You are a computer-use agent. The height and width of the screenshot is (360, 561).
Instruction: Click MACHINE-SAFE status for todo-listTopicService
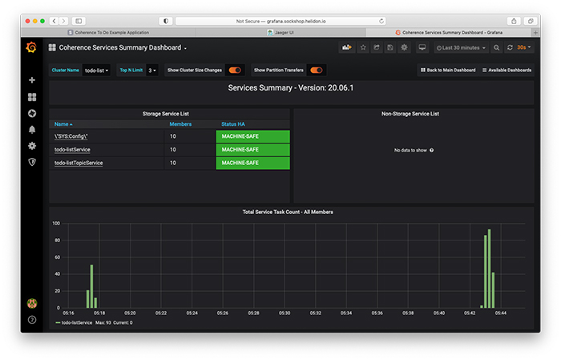252,163
